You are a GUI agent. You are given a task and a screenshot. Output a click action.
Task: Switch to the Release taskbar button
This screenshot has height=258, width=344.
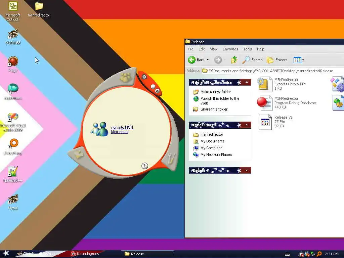(x=147, y=254)
